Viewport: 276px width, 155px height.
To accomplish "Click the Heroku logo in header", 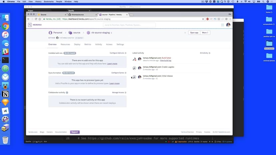I will coord(30,25).
